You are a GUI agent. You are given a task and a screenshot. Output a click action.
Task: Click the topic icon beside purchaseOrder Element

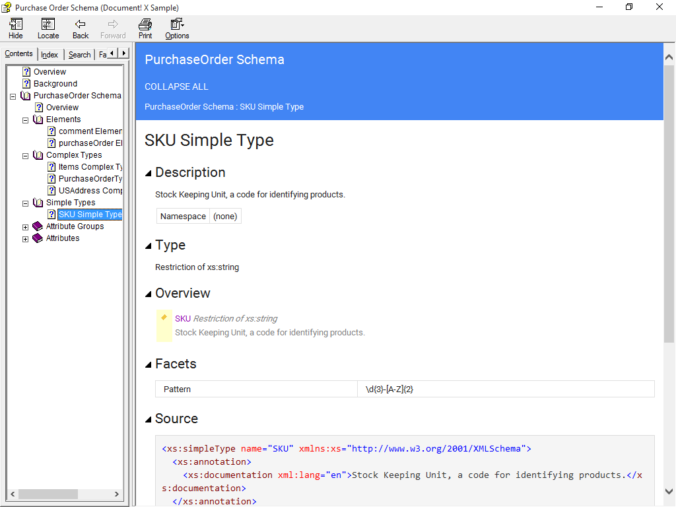click(x=51, y=143)
